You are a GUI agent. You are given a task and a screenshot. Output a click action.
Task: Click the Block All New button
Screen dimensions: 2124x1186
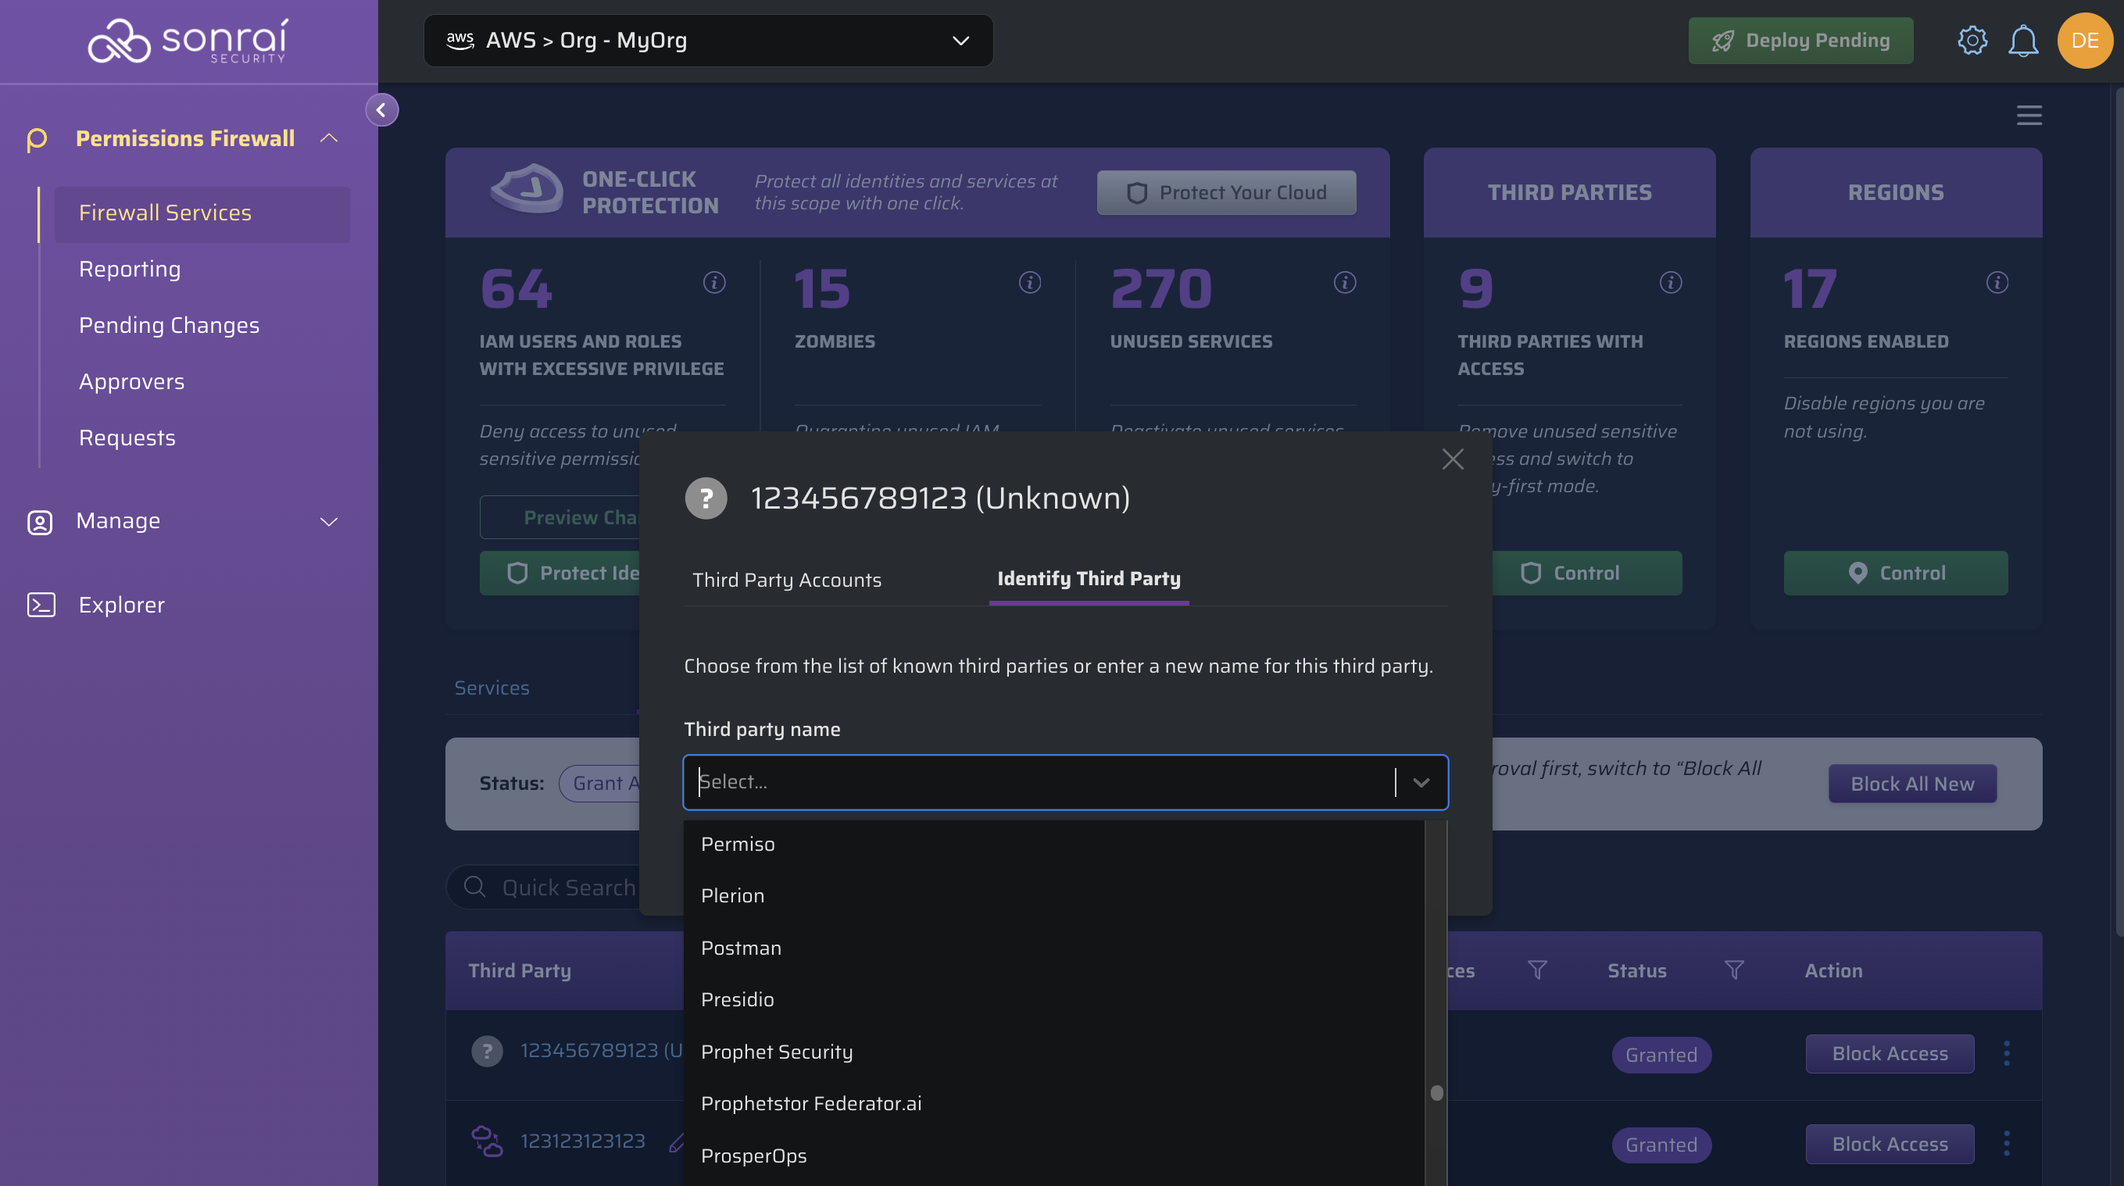pyautogui.click(x=1912, y=783)
